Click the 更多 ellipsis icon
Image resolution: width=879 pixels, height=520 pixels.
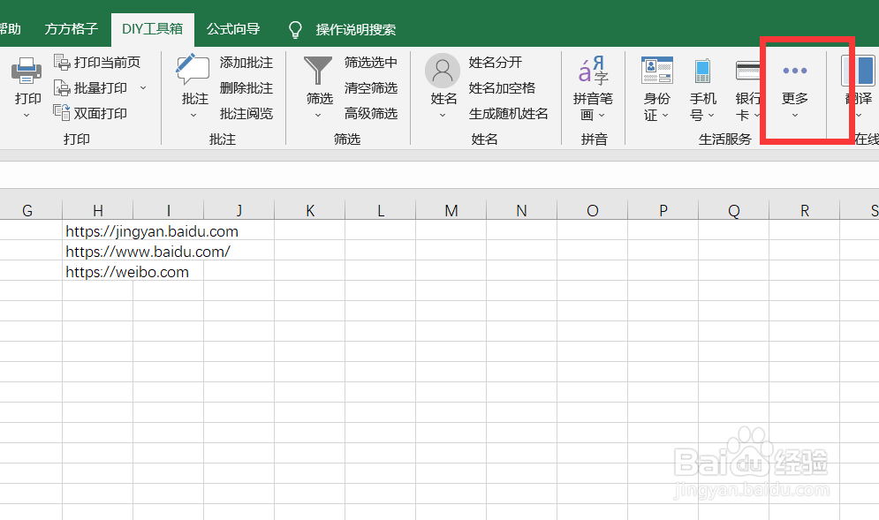[x=794, y=70]
